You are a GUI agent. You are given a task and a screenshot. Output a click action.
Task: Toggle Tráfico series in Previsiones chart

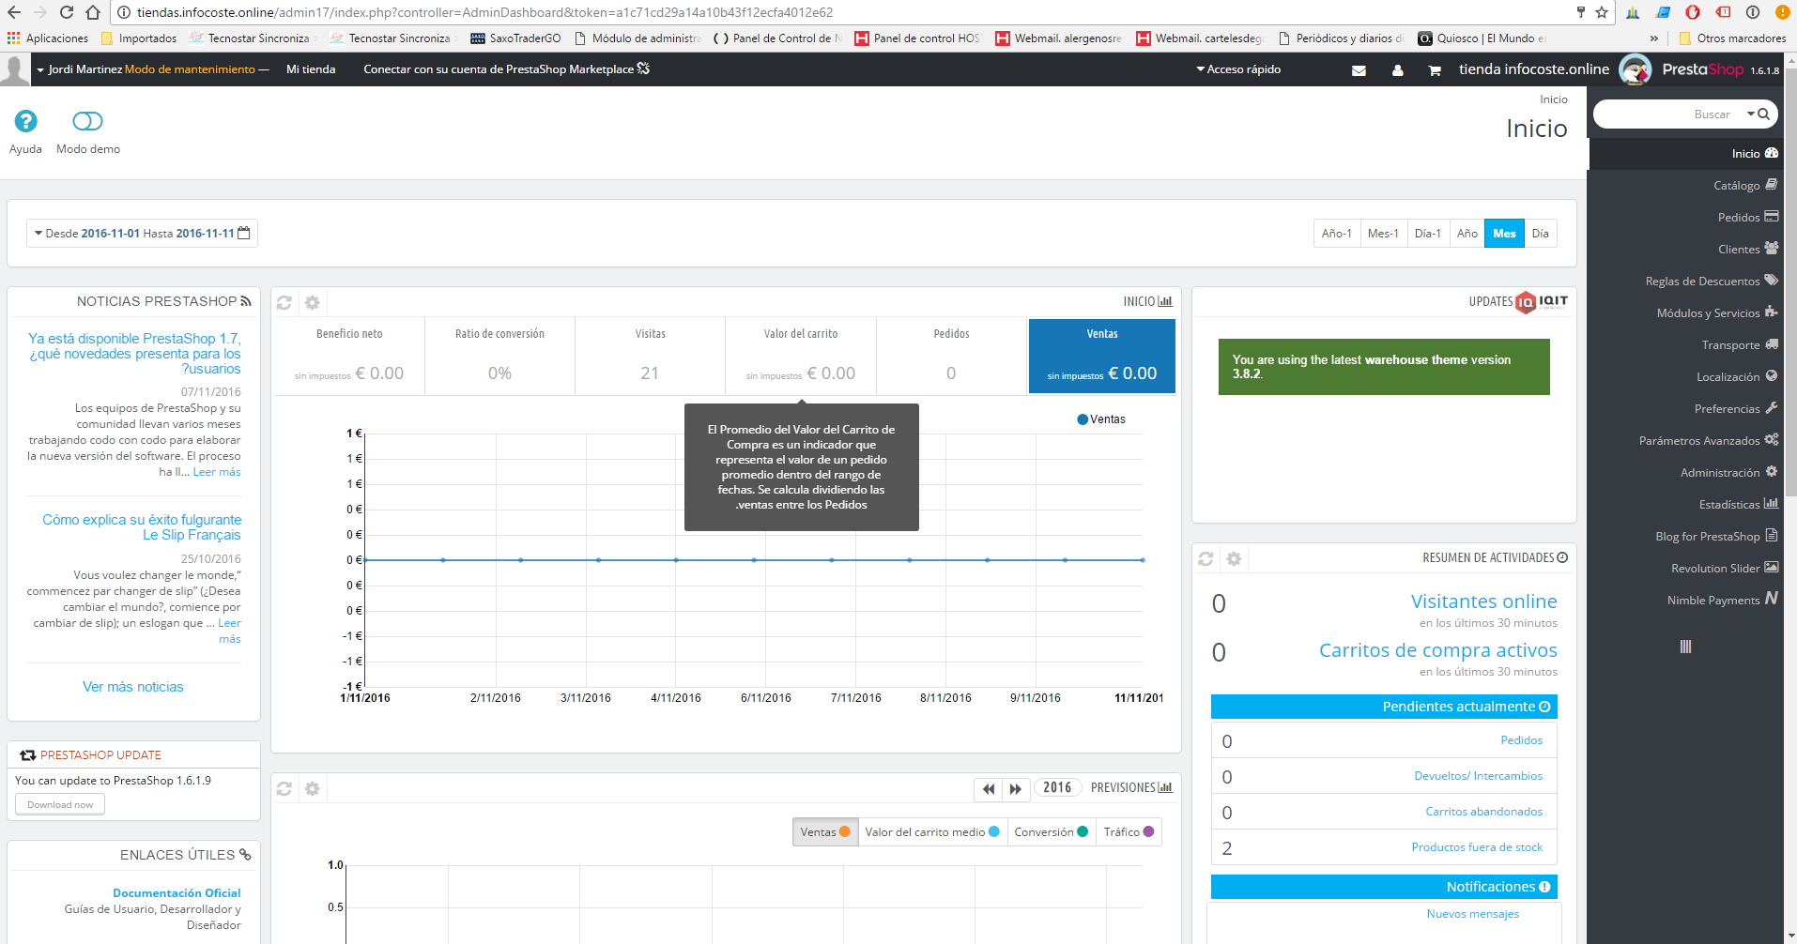pyautogui.click(x=1129, y=832)
